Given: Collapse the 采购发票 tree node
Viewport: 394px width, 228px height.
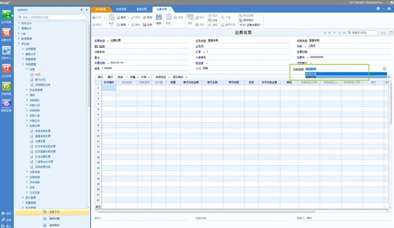Looking at the screenshot, I should point(26,126).
